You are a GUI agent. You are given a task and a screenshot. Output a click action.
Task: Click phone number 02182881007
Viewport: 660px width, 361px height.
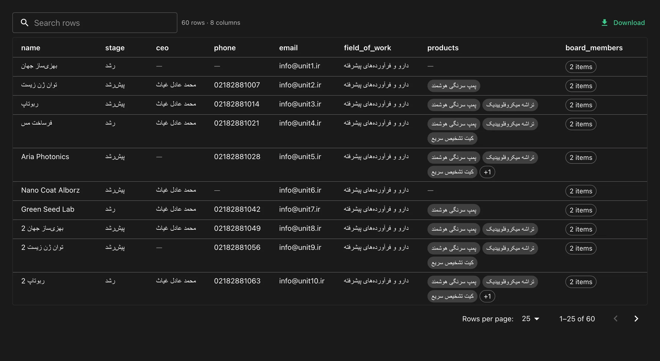[x=237, y=85]
